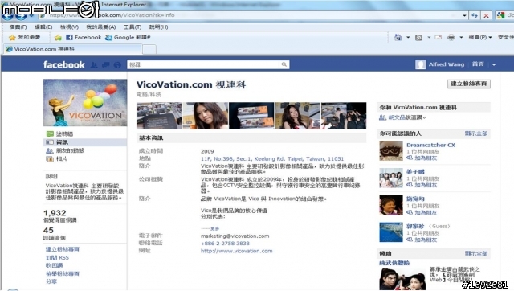Click marketing@vicovation.com email text
Viewport: 514px width, 291px height.
(235, 236)
